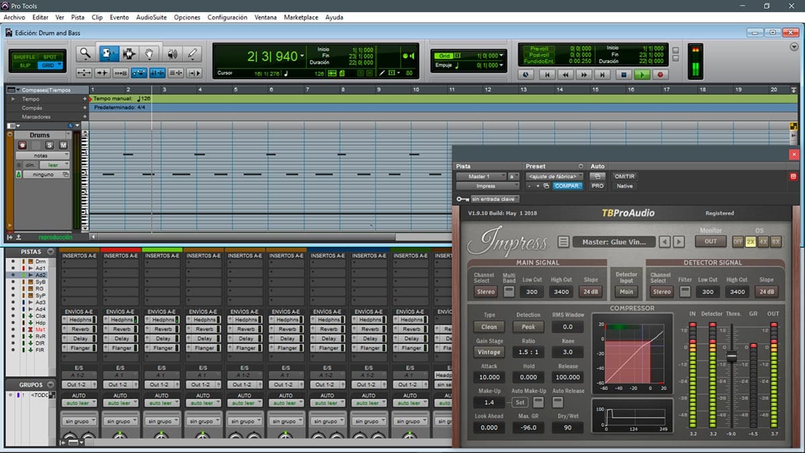
Task: Click the Attack 10.000 value field
Action: pos(489,377)
